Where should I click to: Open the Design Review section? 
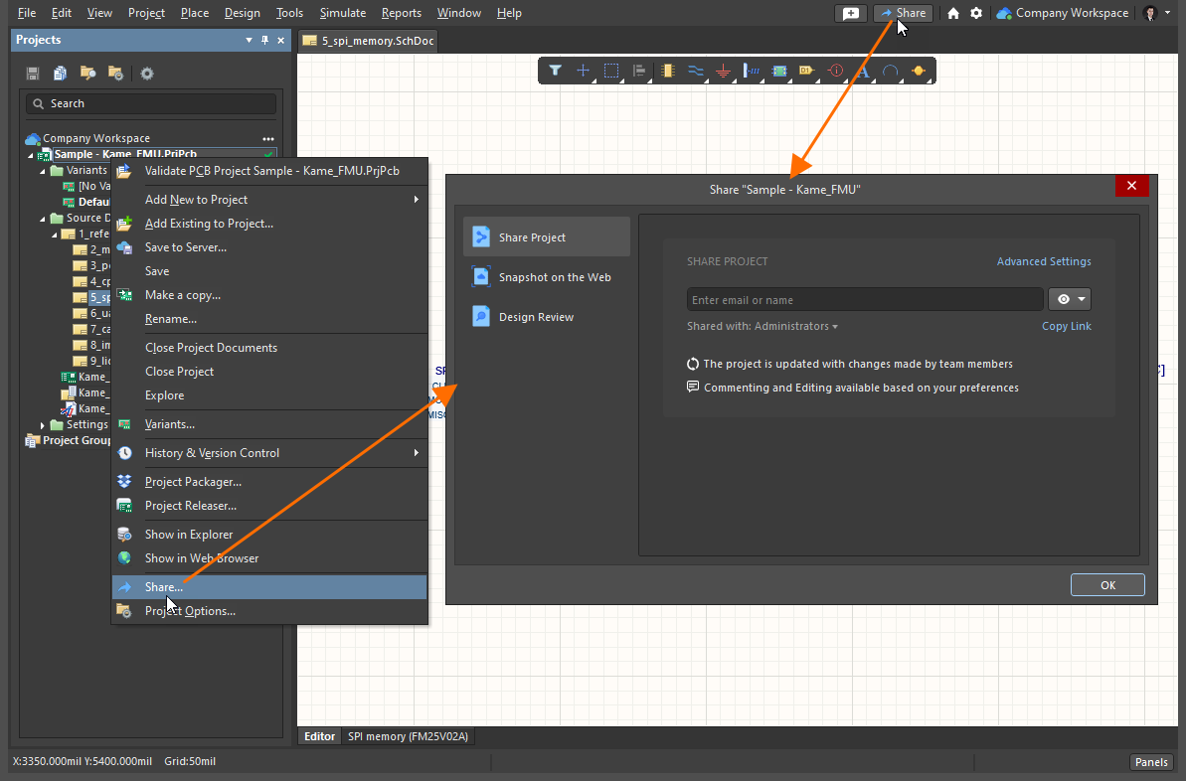[x=546, y=317]
